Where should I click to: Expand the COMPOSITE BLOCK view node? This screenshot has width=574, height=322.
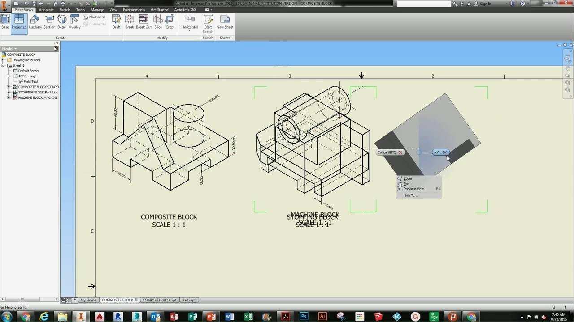pyautogui.click(x=9, y=87)
